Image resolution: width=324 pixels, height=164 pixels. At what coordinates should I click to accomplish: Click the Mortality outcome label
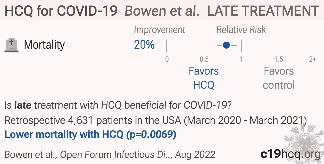[44, 45]
